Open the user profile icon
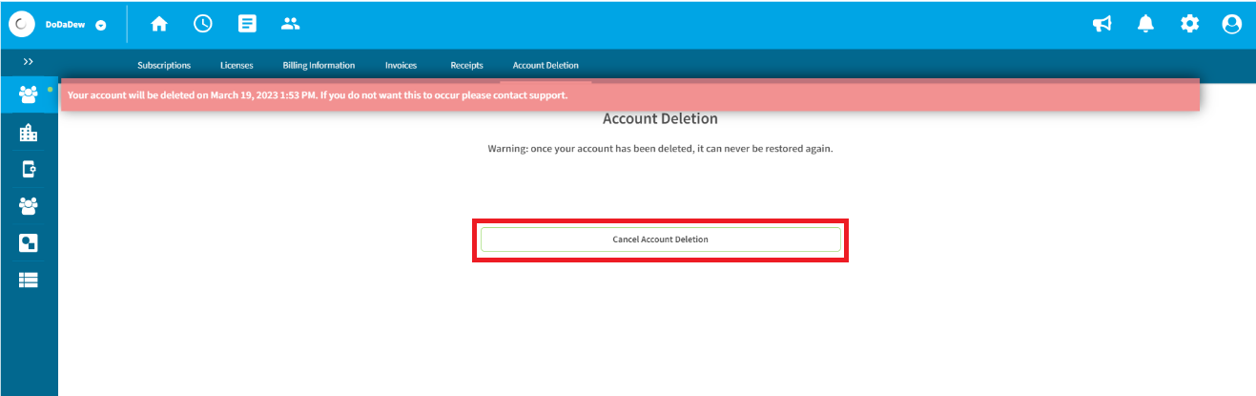The height and width of the screenshot is (396, 1256). tap(1232, 24)
